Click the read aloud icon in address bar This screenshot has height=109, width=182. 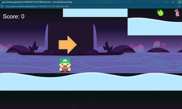179,6
